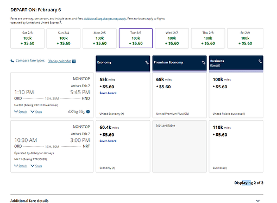Select the Sat 2/3 date tab
This screenshot has width=277, height=203.
point(27,38)
